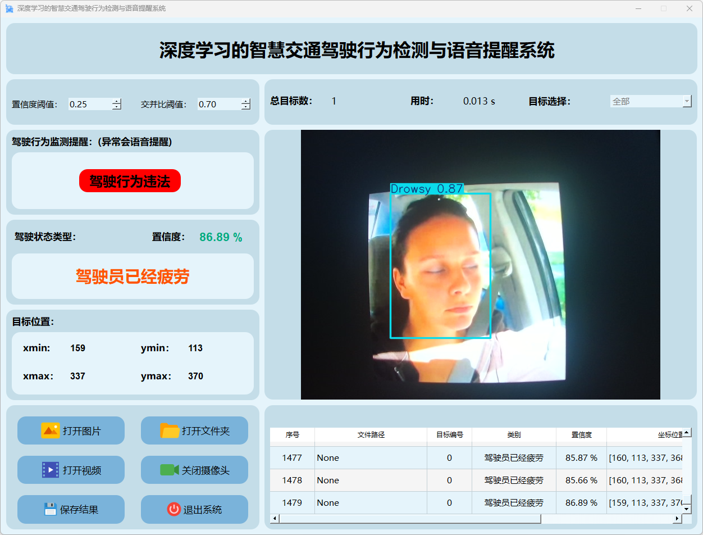This screenshot has height=535, width=703.
Task: Click the right arrow of horizontal scrollbar
Action: point(678,519)
